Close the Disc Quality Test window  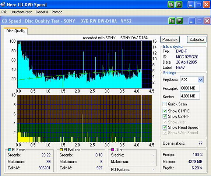click(x=207, y=21)
